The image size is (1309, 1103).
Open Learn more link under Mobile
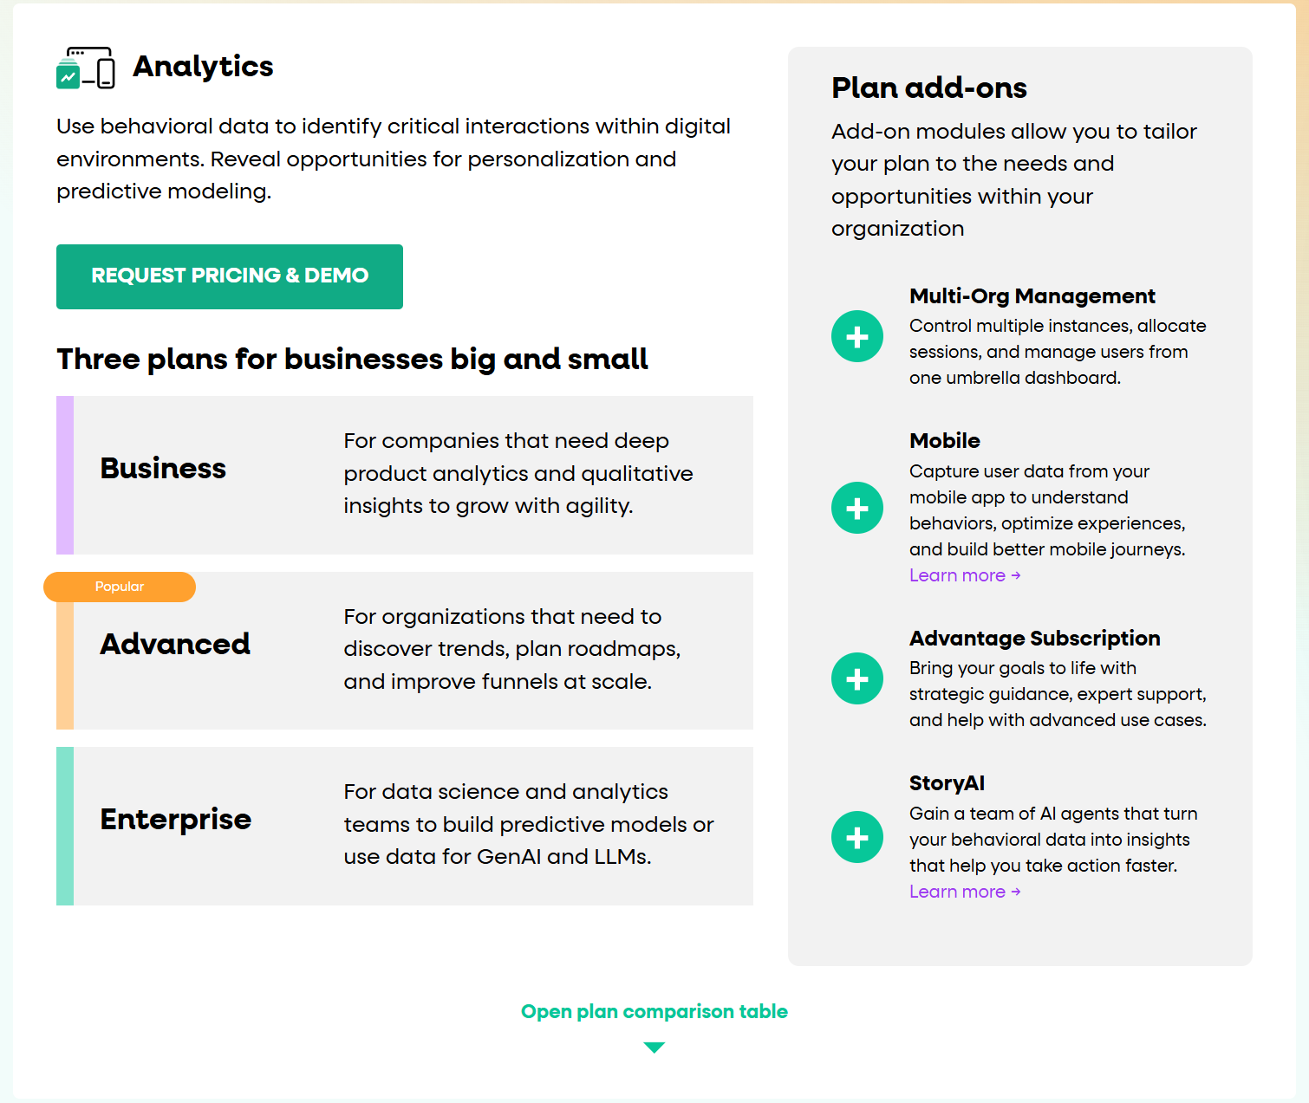tap(964, 575)
